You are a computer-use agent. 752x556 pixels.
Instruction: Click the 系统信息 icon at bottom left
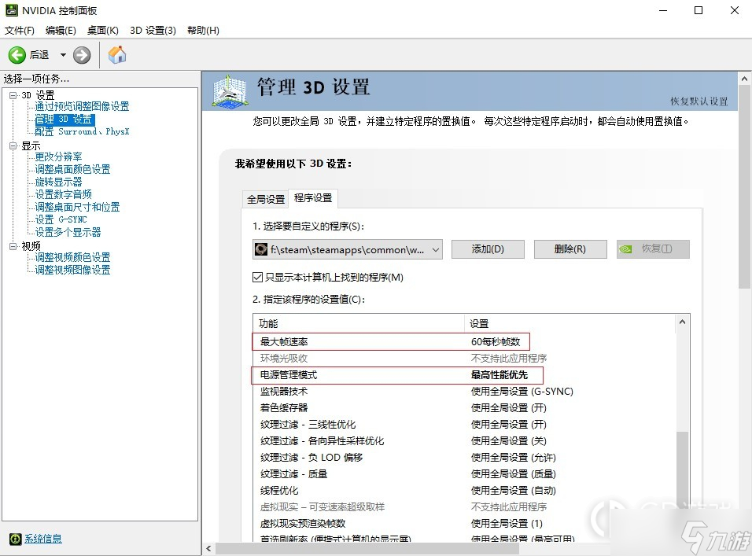tap(15, 539)
